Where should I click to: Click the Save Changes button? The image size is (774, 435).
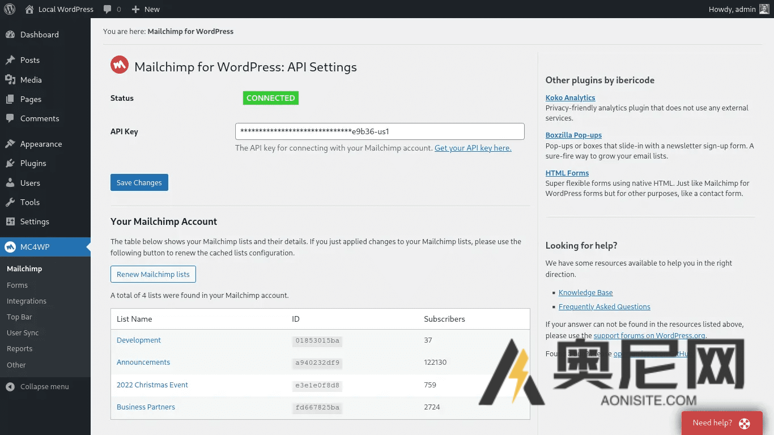click(139, 182)
